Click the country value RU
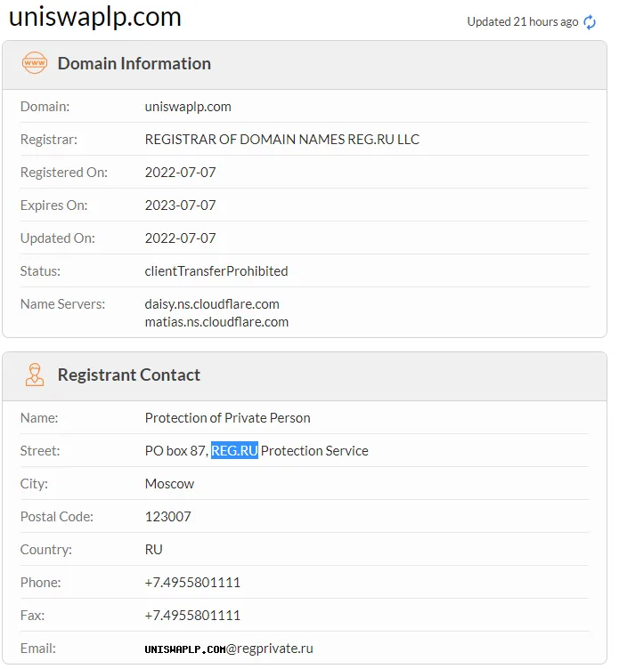Image resolution: width=619 pixels, height=669 pixels. (x=154, y=550)
